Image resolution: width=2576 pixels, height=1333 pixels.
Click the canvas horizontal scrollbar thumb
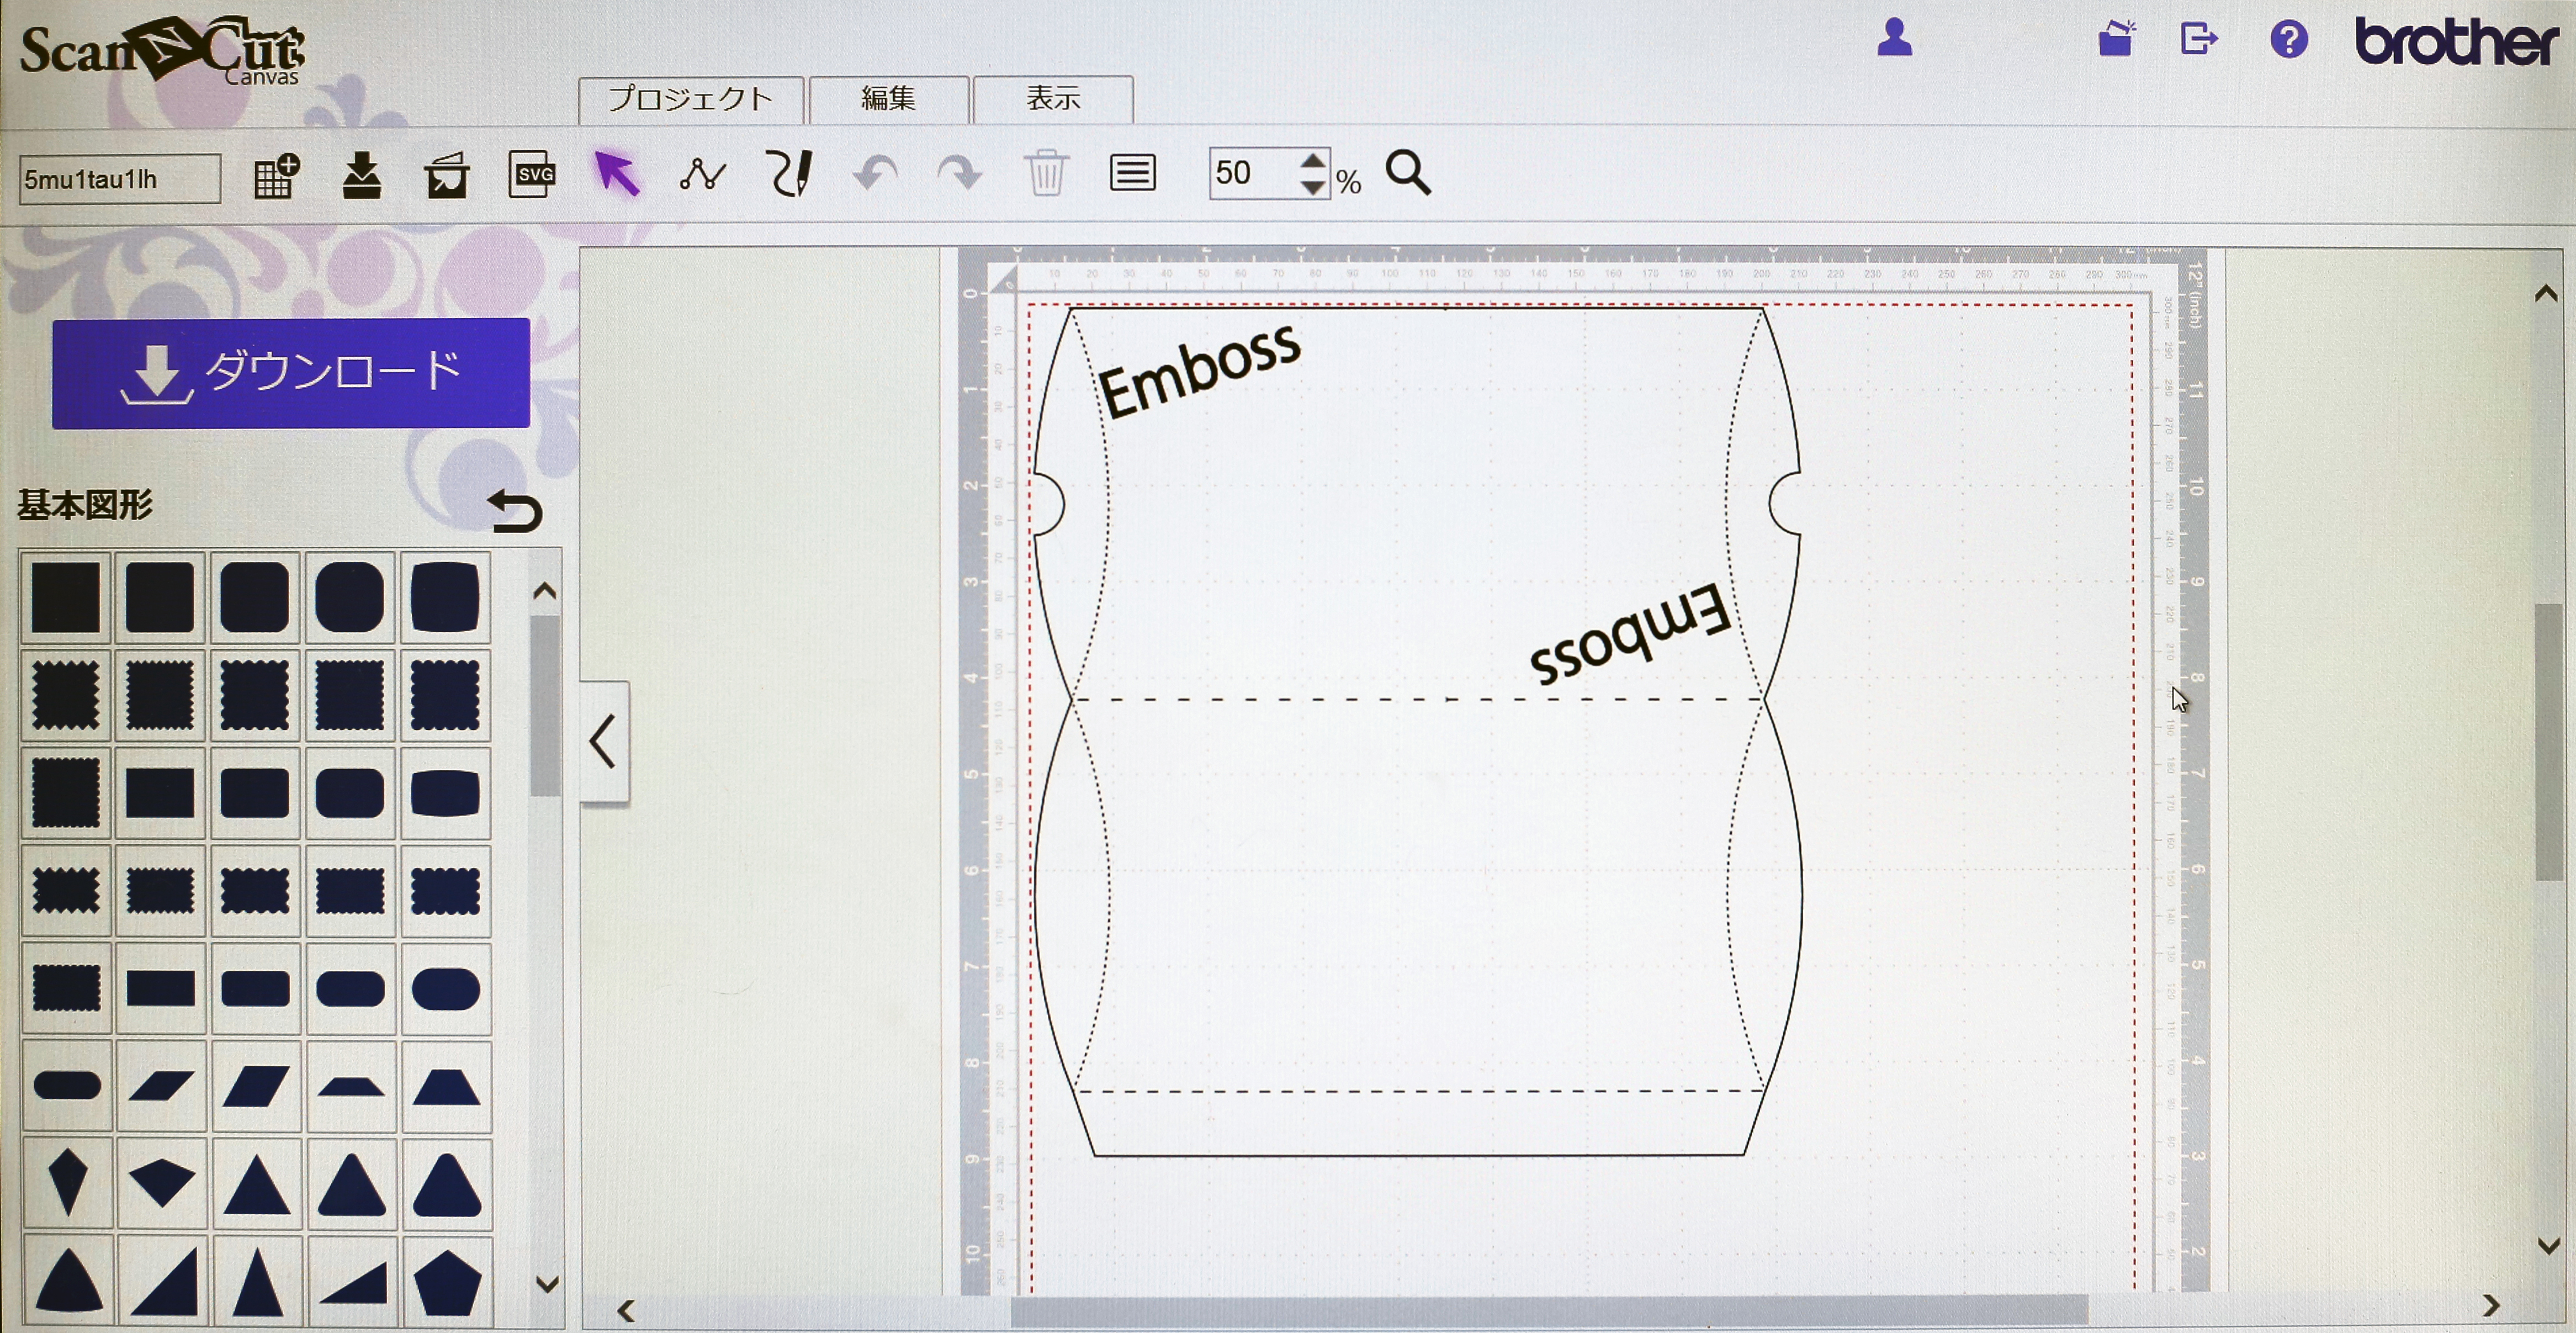[1549, 1310]
